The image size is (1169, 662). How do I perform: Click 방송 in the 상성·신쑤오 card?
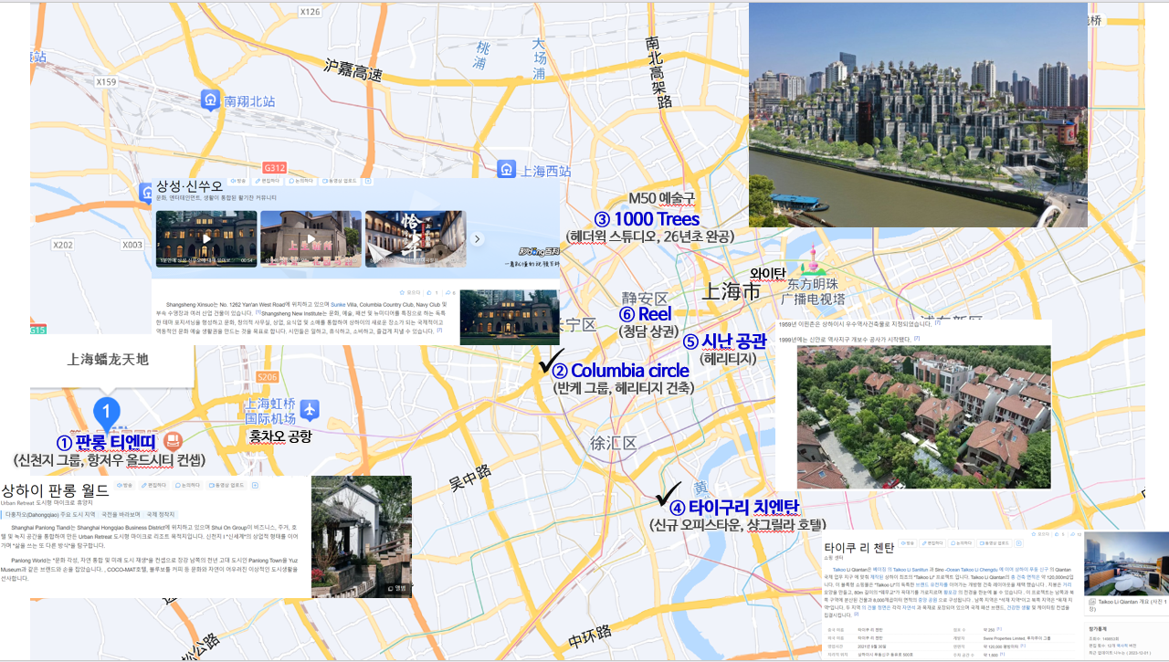point(239,181)
